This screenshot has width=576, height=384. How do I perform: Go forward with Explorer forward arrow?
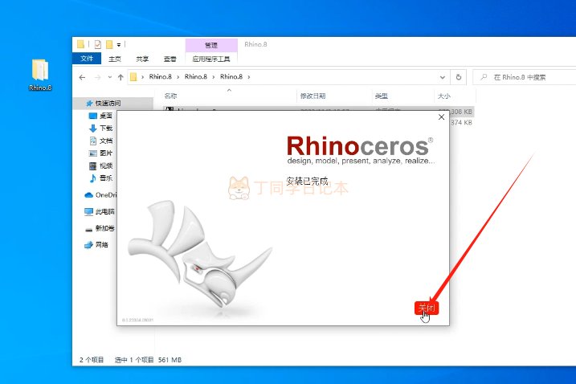[x=98, y=77]
